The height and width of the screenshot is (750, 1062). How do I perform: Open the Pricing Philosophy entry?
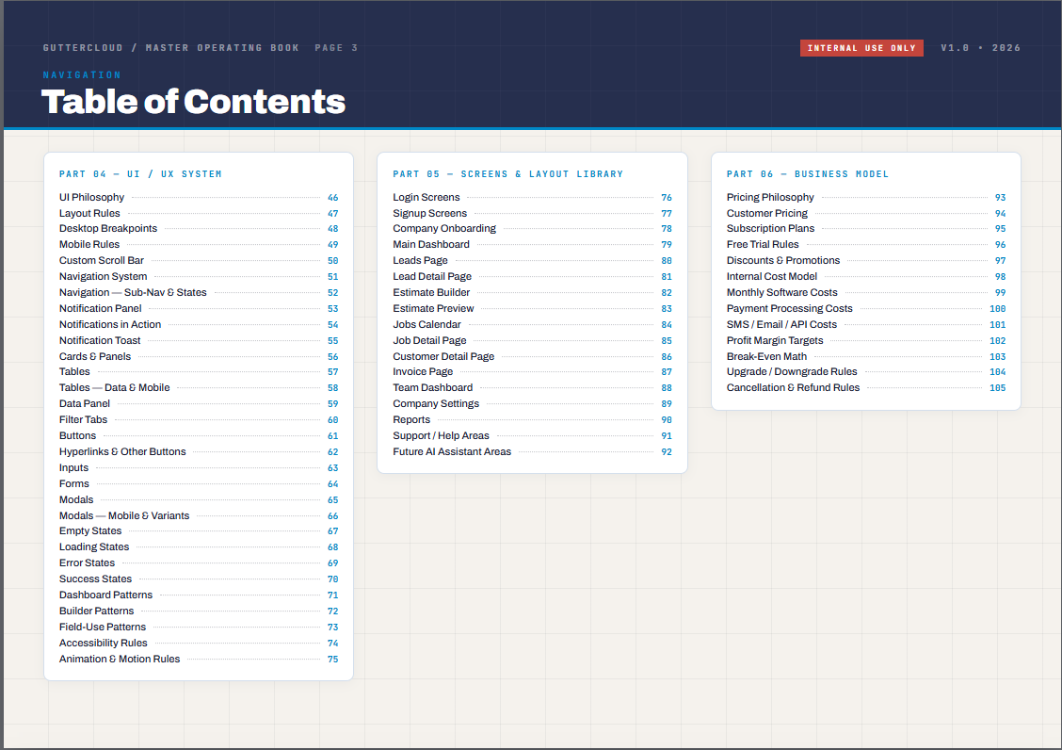point(866,197)
